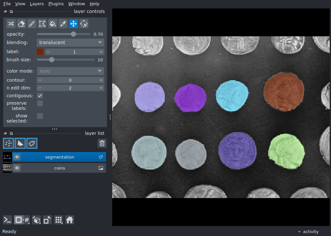Adjust the opacity slider handle
The image size is (331, 236).
(x=73, y=34)
